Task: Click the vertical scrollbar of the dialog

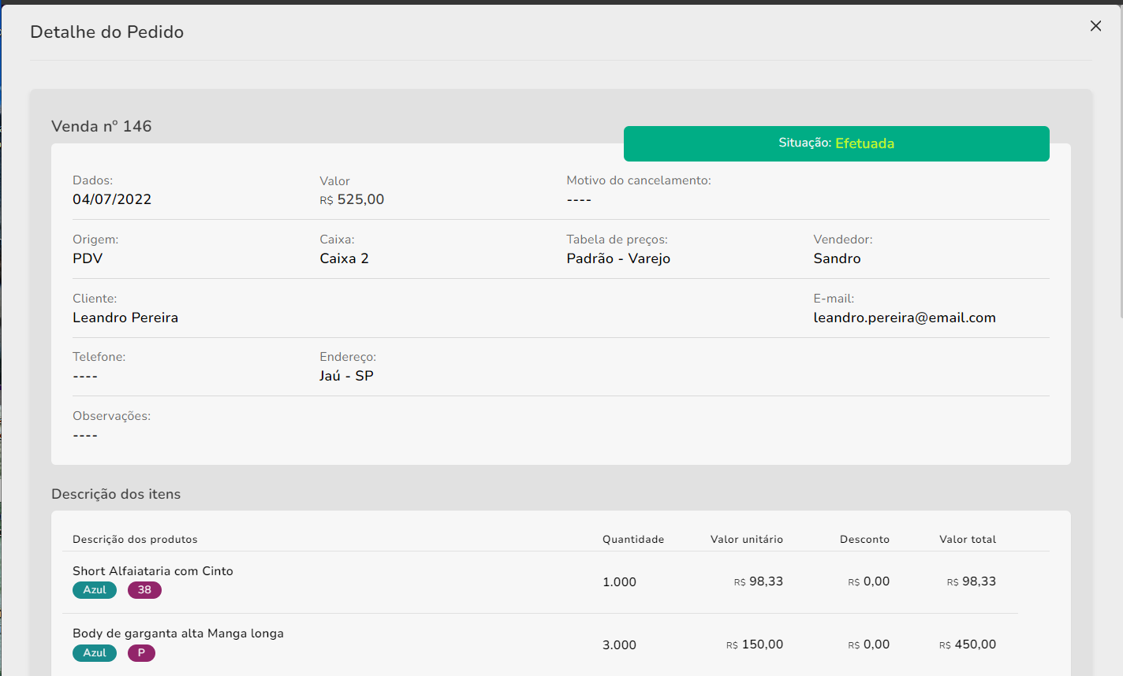Action: coord(1120,162)
